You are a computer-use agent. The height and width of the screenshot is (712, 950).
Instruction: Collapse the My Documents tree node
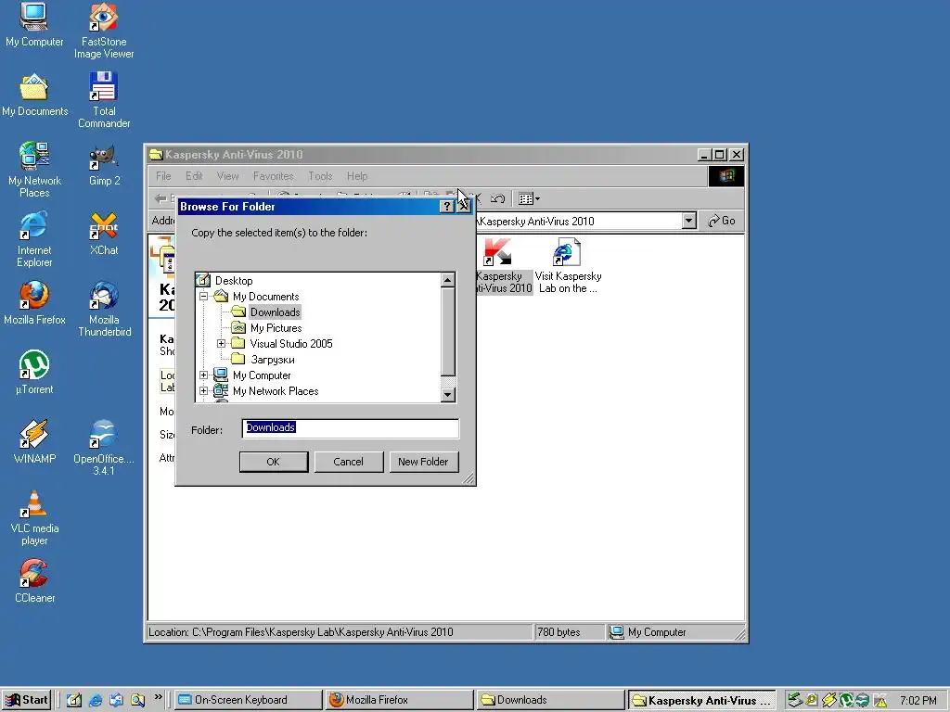[x=203, y=297]
